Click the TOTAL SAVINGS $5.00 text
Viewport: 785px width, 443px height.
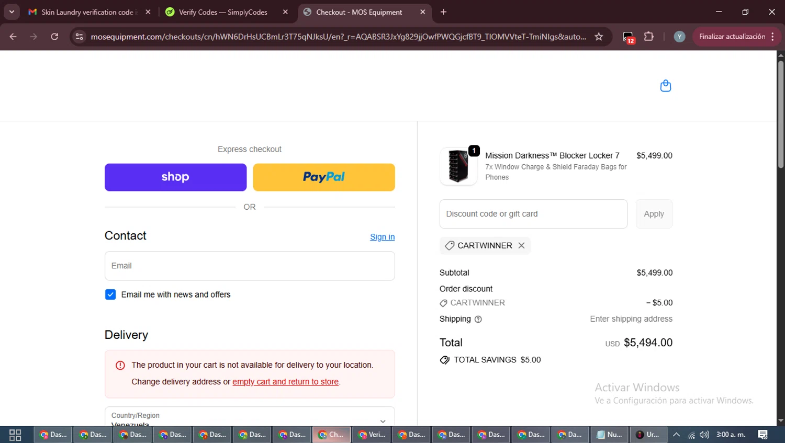(x=497, y=360)
